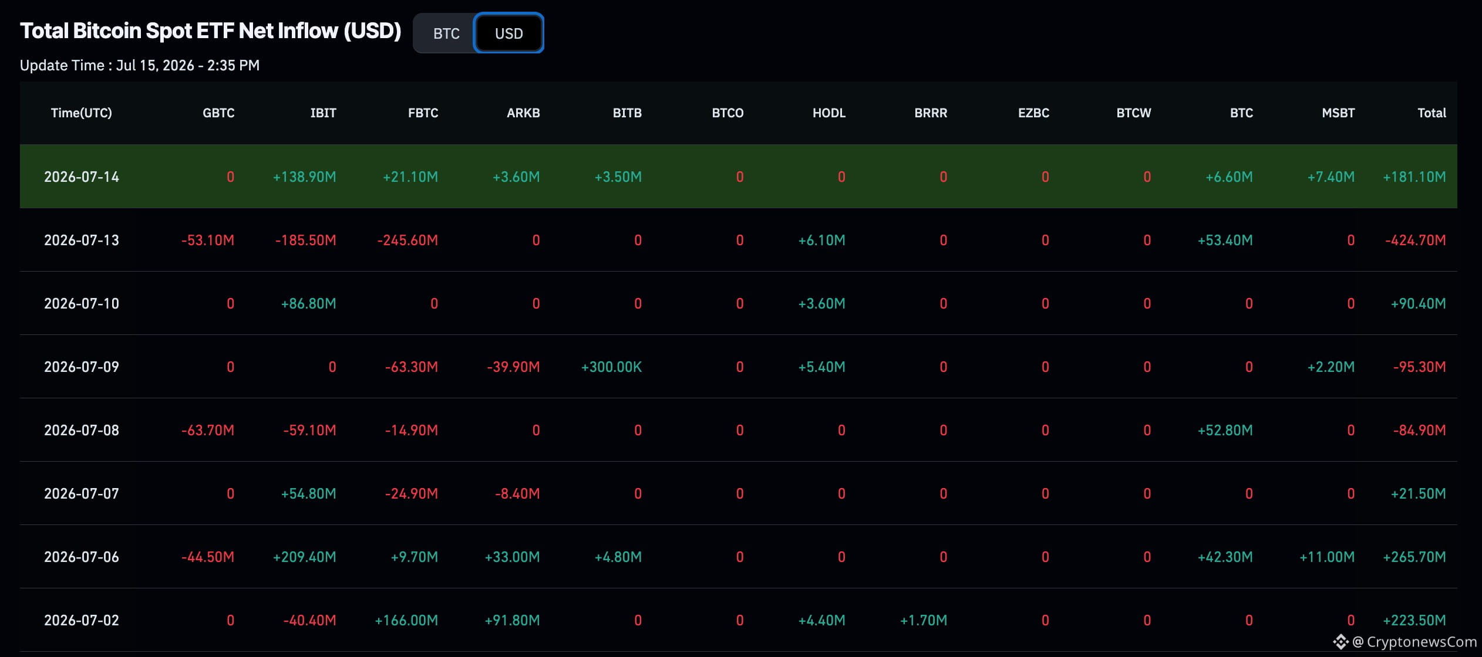Click BITB value +300.00K
1482x657 pixels.
(611, 367)
